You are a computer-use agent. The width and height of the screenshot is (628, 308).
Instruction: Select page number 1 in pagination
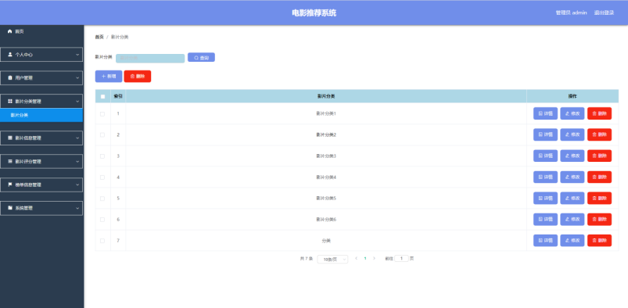[x=365, y=259]
